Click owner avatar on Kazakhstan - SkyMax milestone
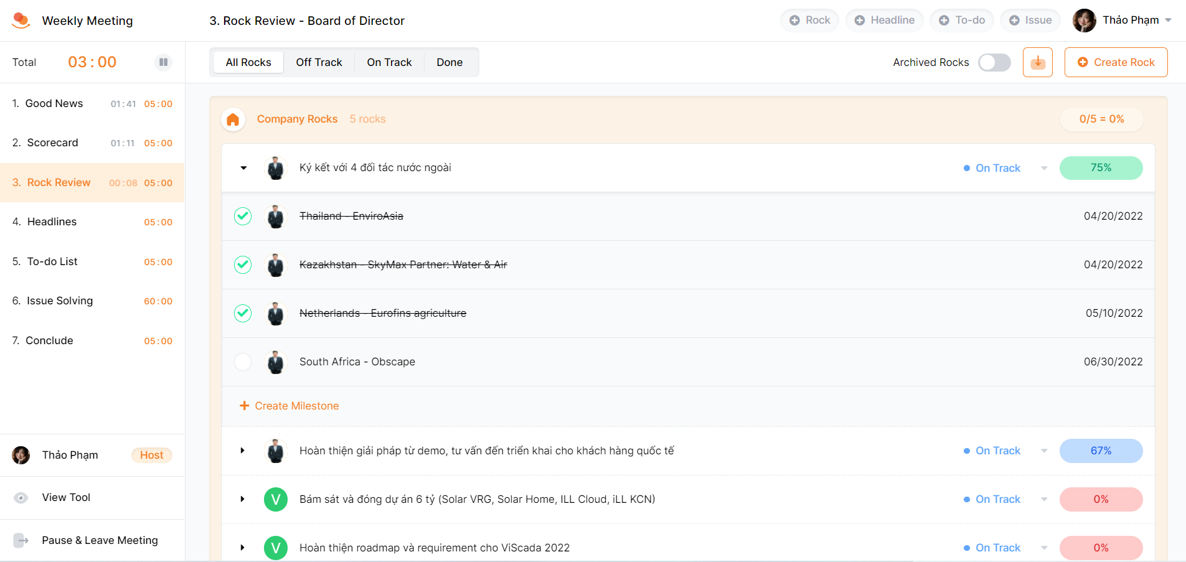 click(x=275, y=265)
